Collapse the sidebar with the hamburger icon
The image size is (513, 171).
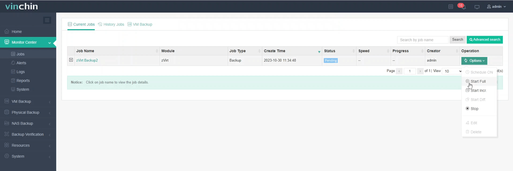tap(47, 20)
